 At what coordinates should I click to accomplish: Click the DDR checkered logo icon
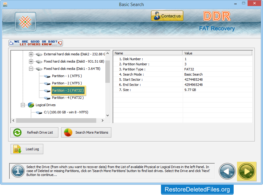pos(25,21)
